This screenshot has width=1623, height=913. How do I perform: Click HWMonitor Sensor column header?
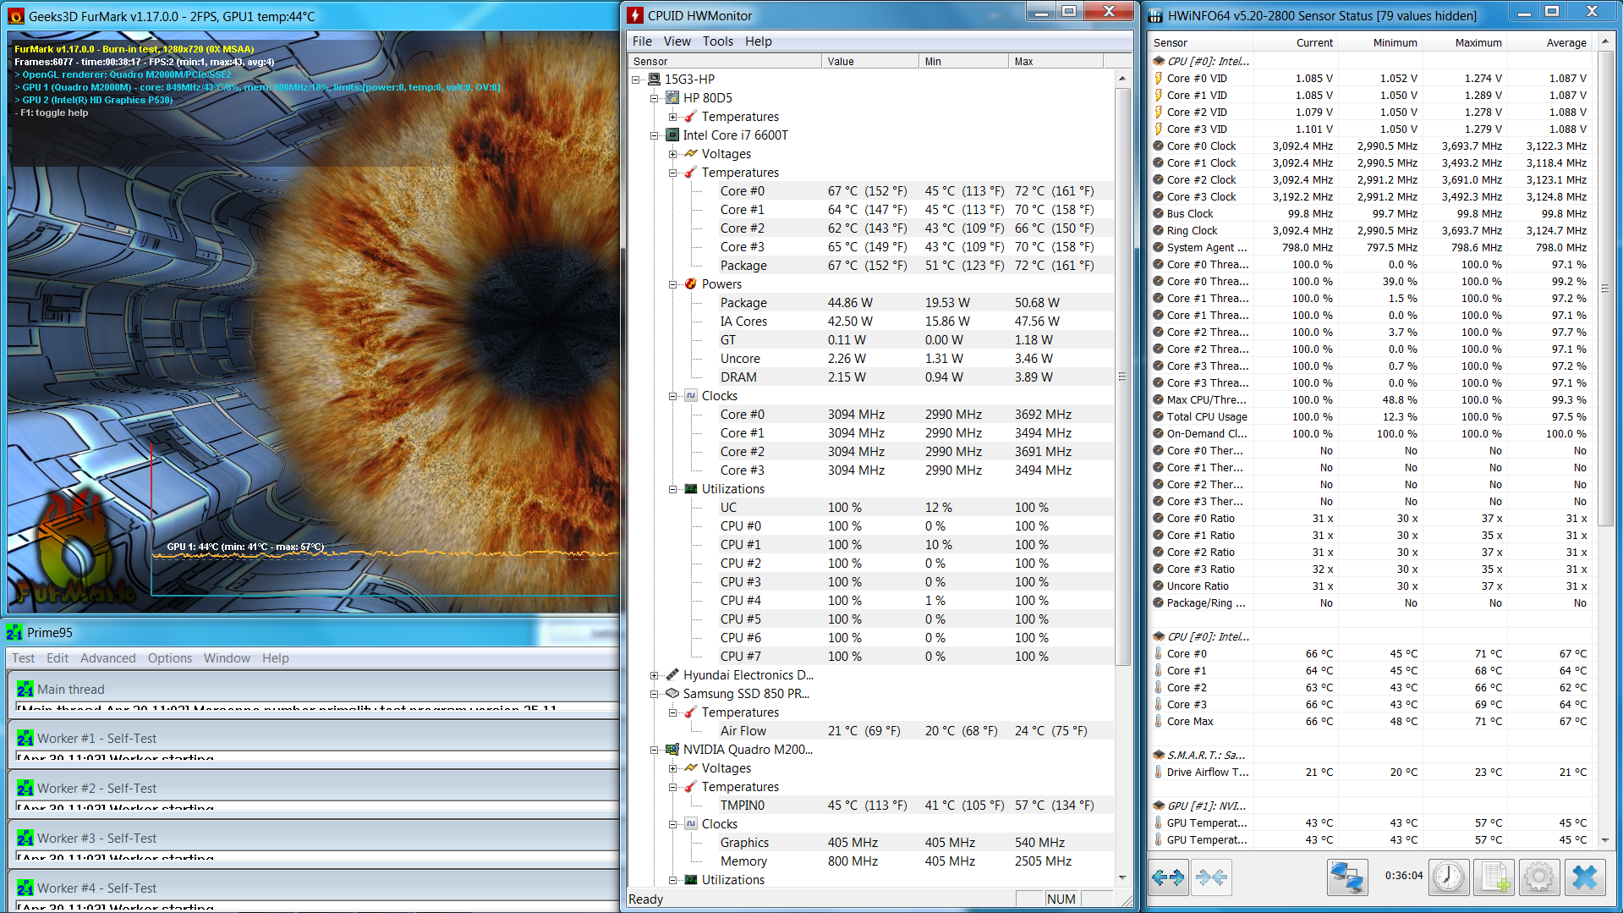coord(725,61)
